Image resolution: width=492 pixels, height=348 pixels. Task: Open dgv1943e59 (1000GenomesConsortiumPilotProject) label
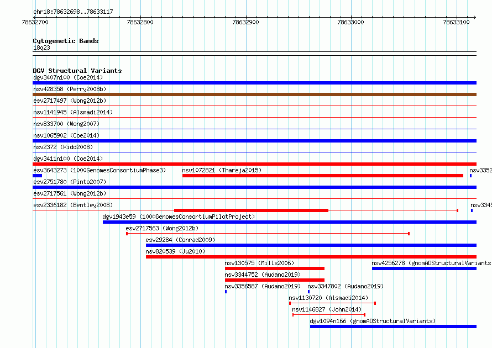[x=179, y=217]
